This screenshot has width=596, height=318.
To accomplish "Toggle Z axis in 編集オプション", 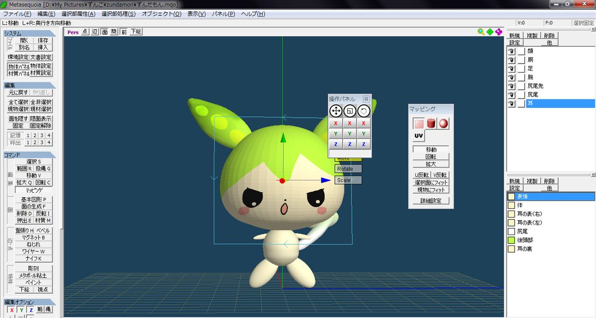I will point(30,310).
